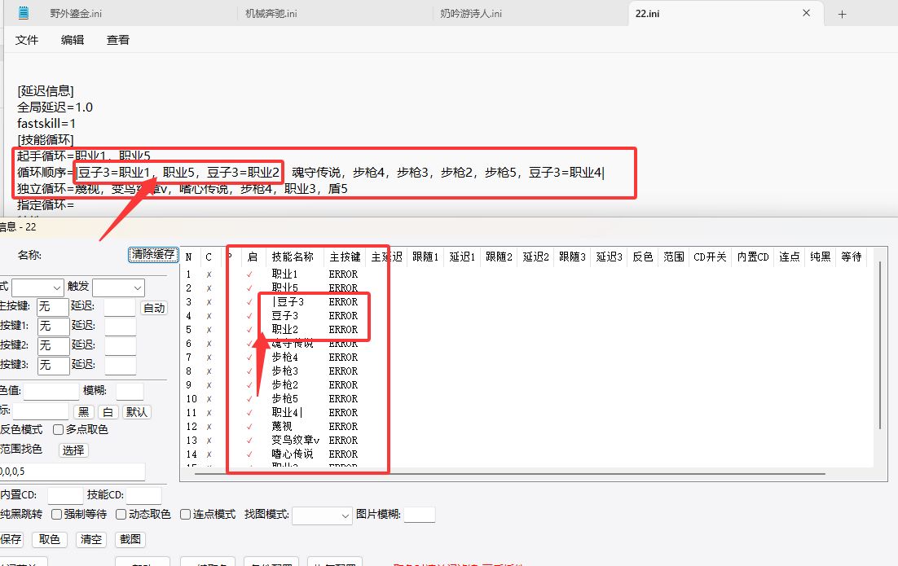Click the 图片模糊 input field
This screenshot has width=898, height=566.
click(419, 515)
